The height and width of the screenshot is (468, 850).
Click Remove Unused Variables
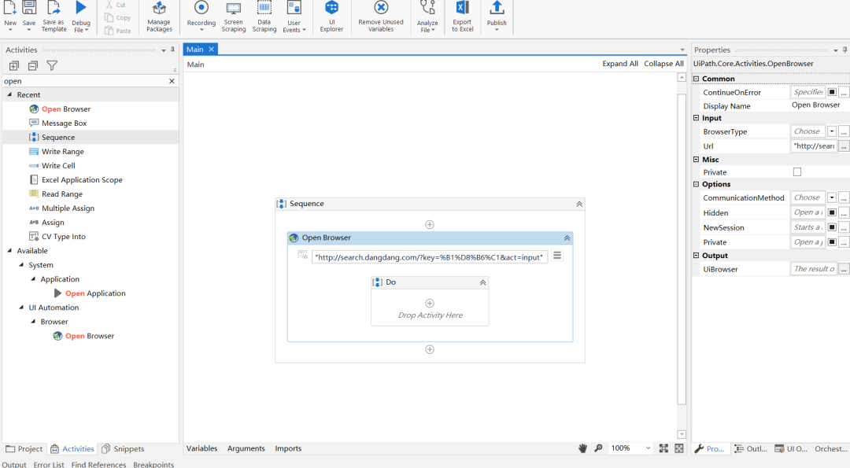[381, 17]
